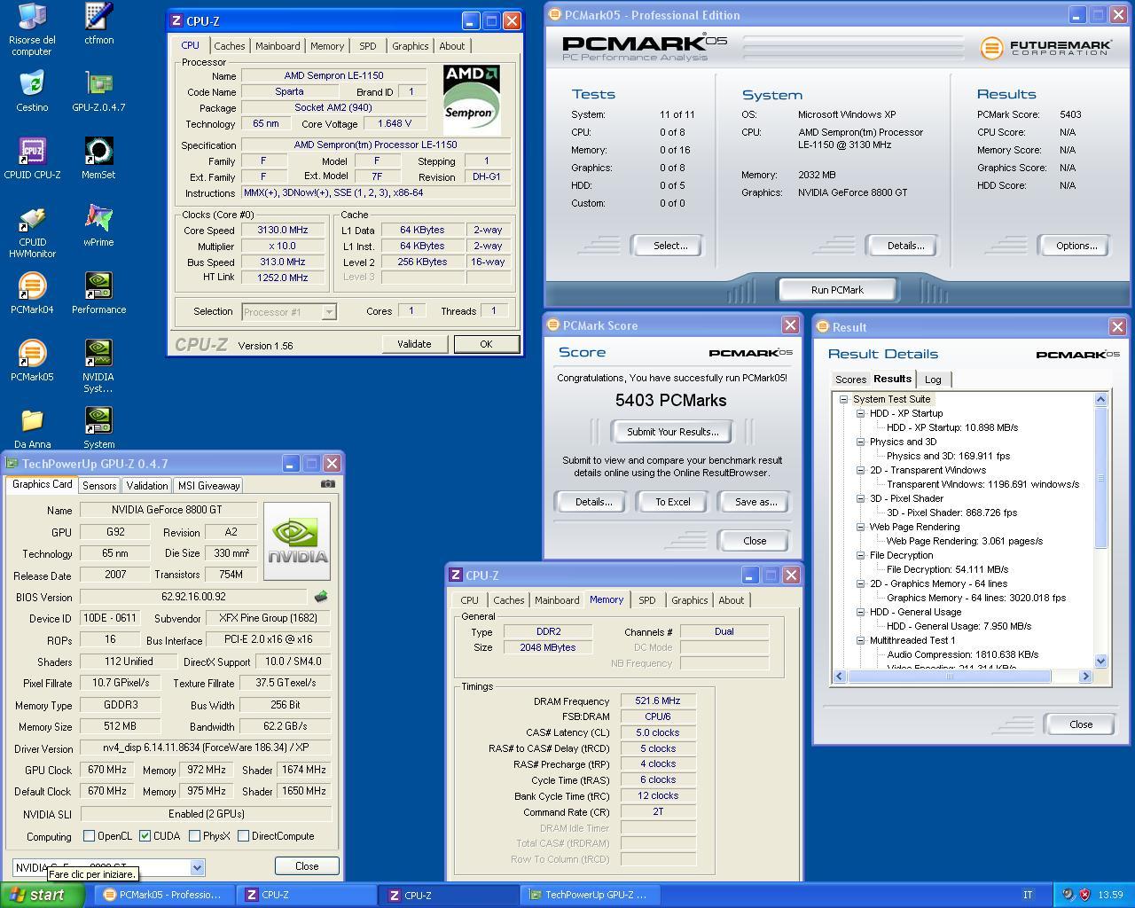Click the IT language bar indicator

(x=1029, y=895)
